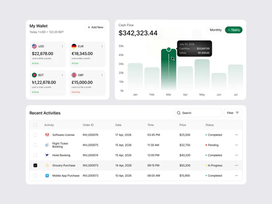This screenshot has width=272, height=204.
Task: Click the Inactive status on GBP card
Action: click(x=76, y=92)
